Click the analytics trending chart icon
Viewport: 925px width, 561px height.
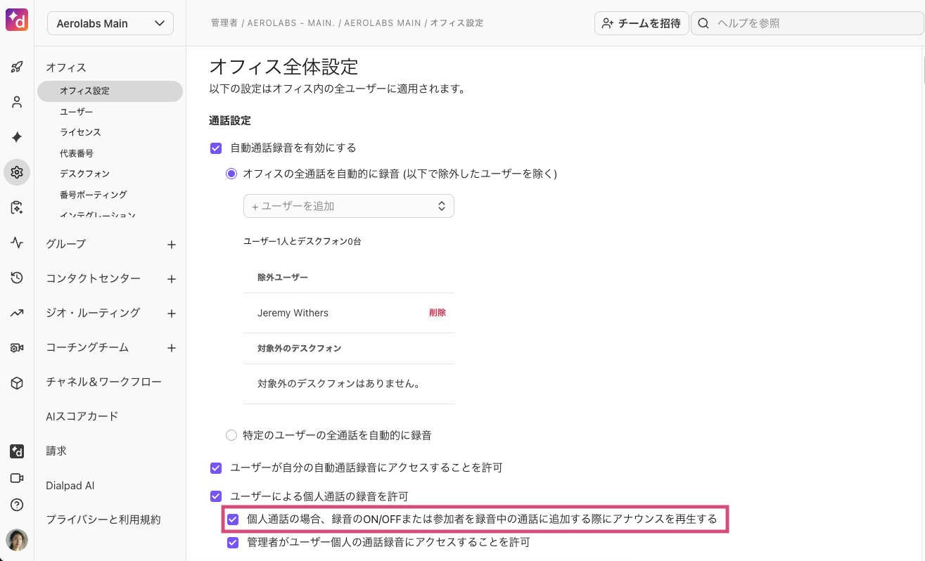coord(16,312)
